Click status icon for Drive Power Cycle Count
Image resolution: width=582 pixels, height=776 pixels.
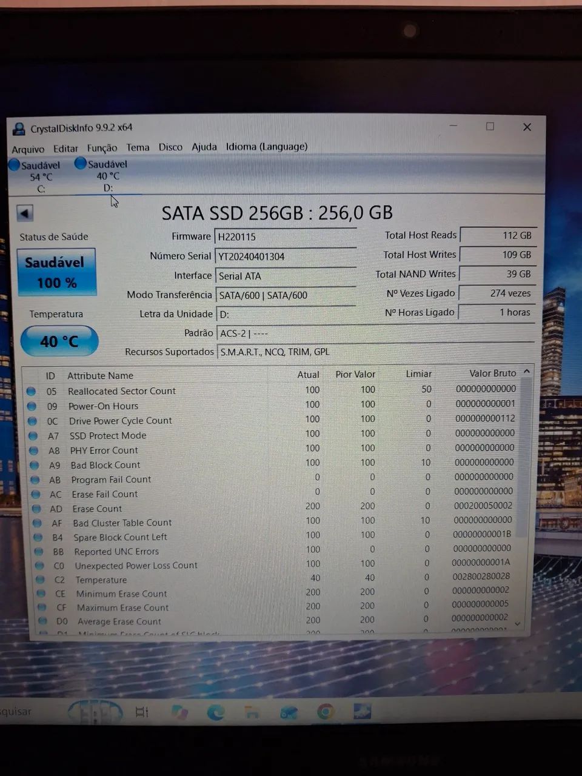click(x=33, y=421)
